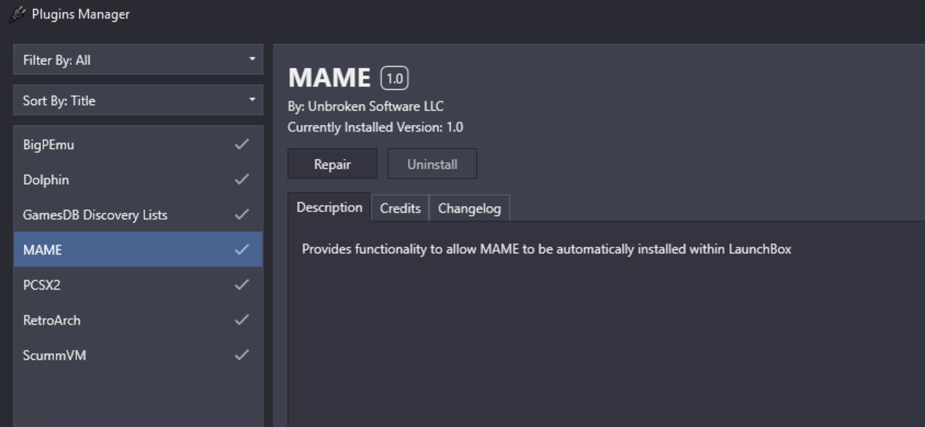
Task: Switch to the Description tab
Action: click(329, 207)
